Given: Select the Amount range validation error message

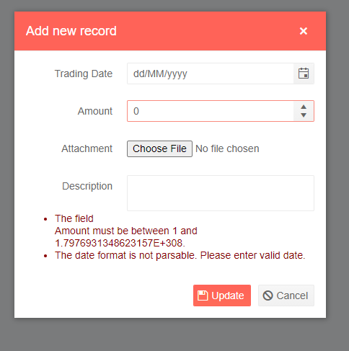Looking at the screenshot, I should click(x=126, y=231).
